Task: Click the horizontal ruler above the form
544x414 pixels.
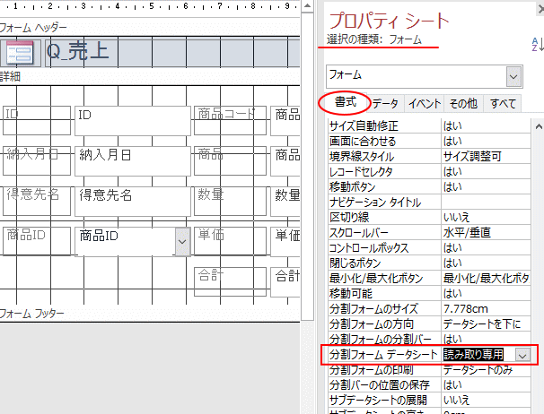Action: 150,6
